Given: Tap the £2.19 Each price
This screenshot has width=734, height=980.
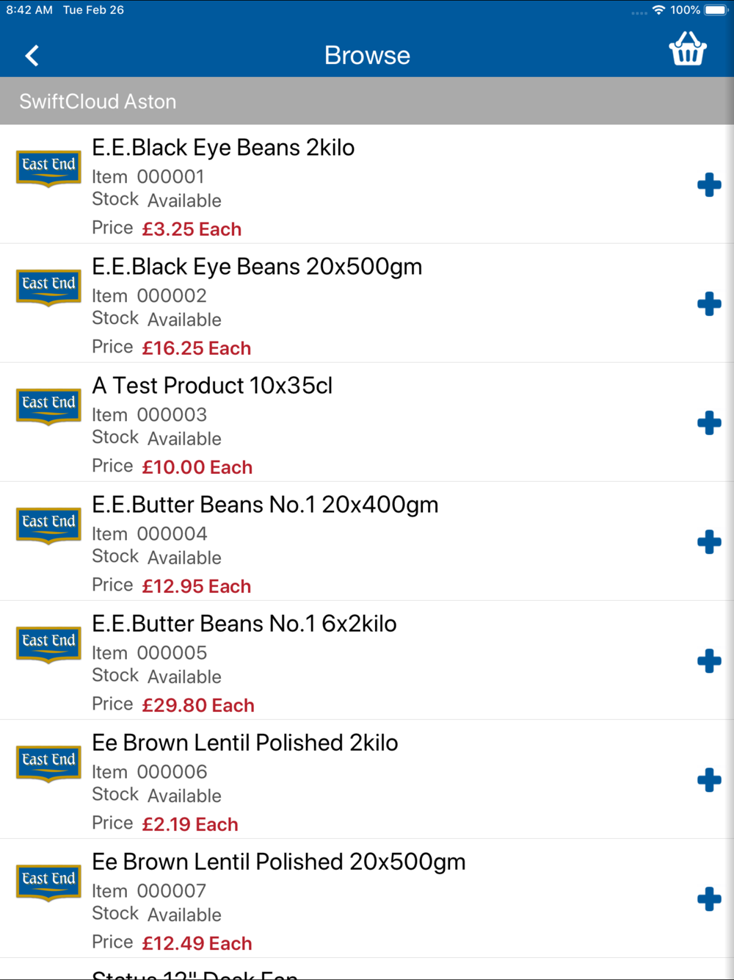Looking at the screenshot, I should 190,824.
